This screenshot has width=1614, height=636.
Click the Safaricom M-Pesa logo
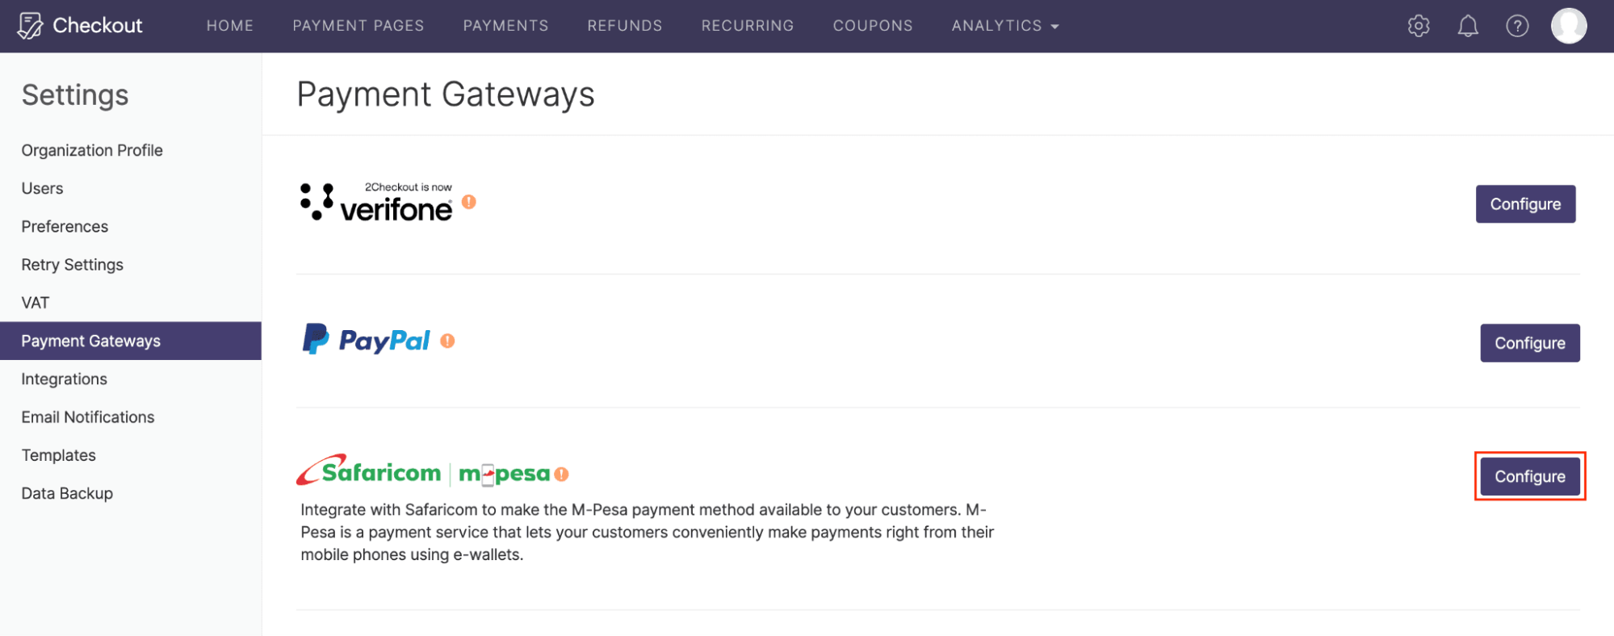pos(423,471)
